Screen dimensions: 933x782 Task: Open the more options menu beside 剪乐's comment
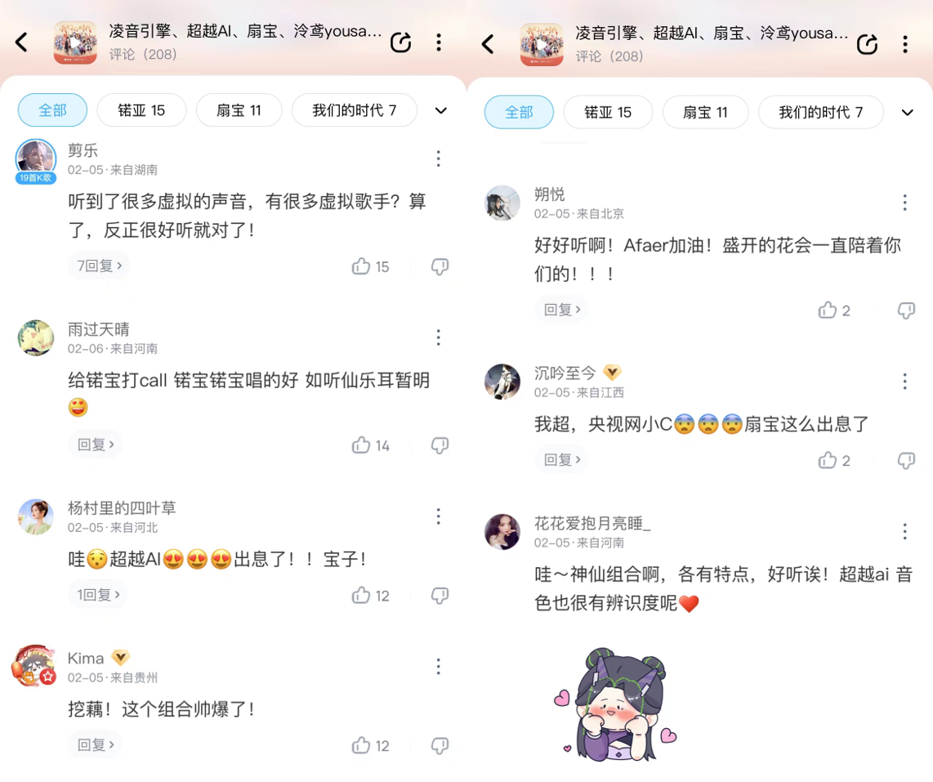click(x=439, y=159)
